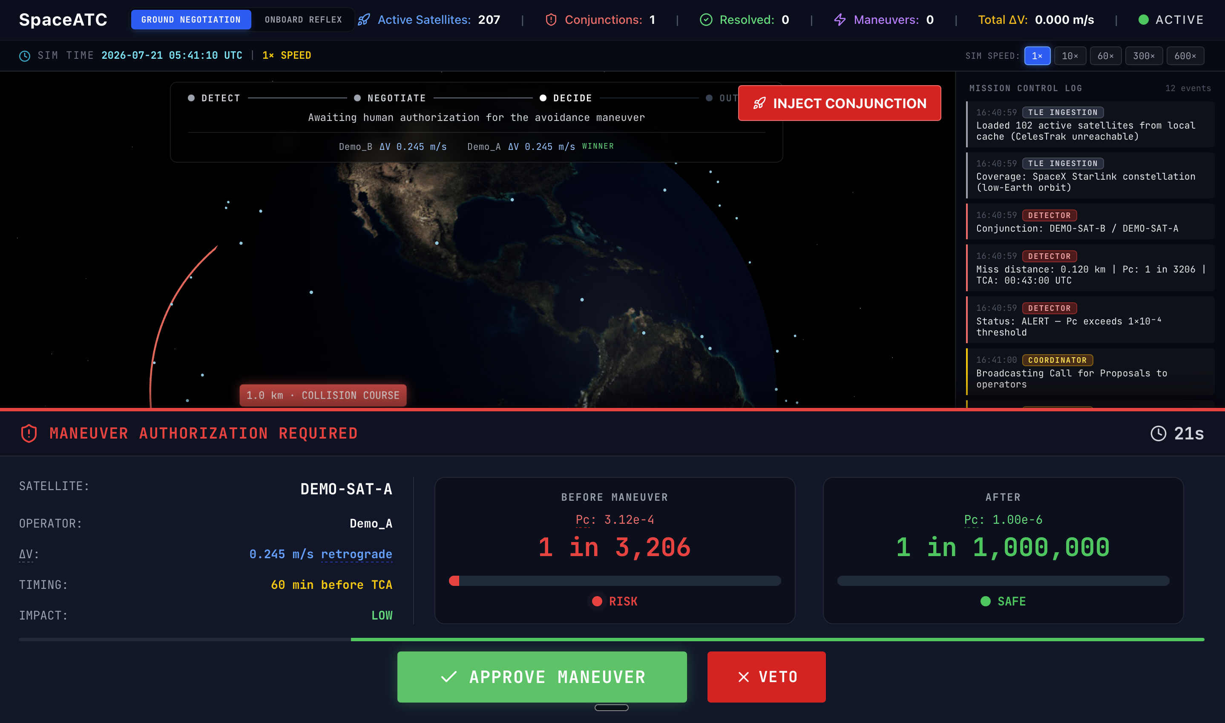Click the panel drag handle below Approve button
The image size is (1225, 723).
pyautogui.click(x=612, y=707)
